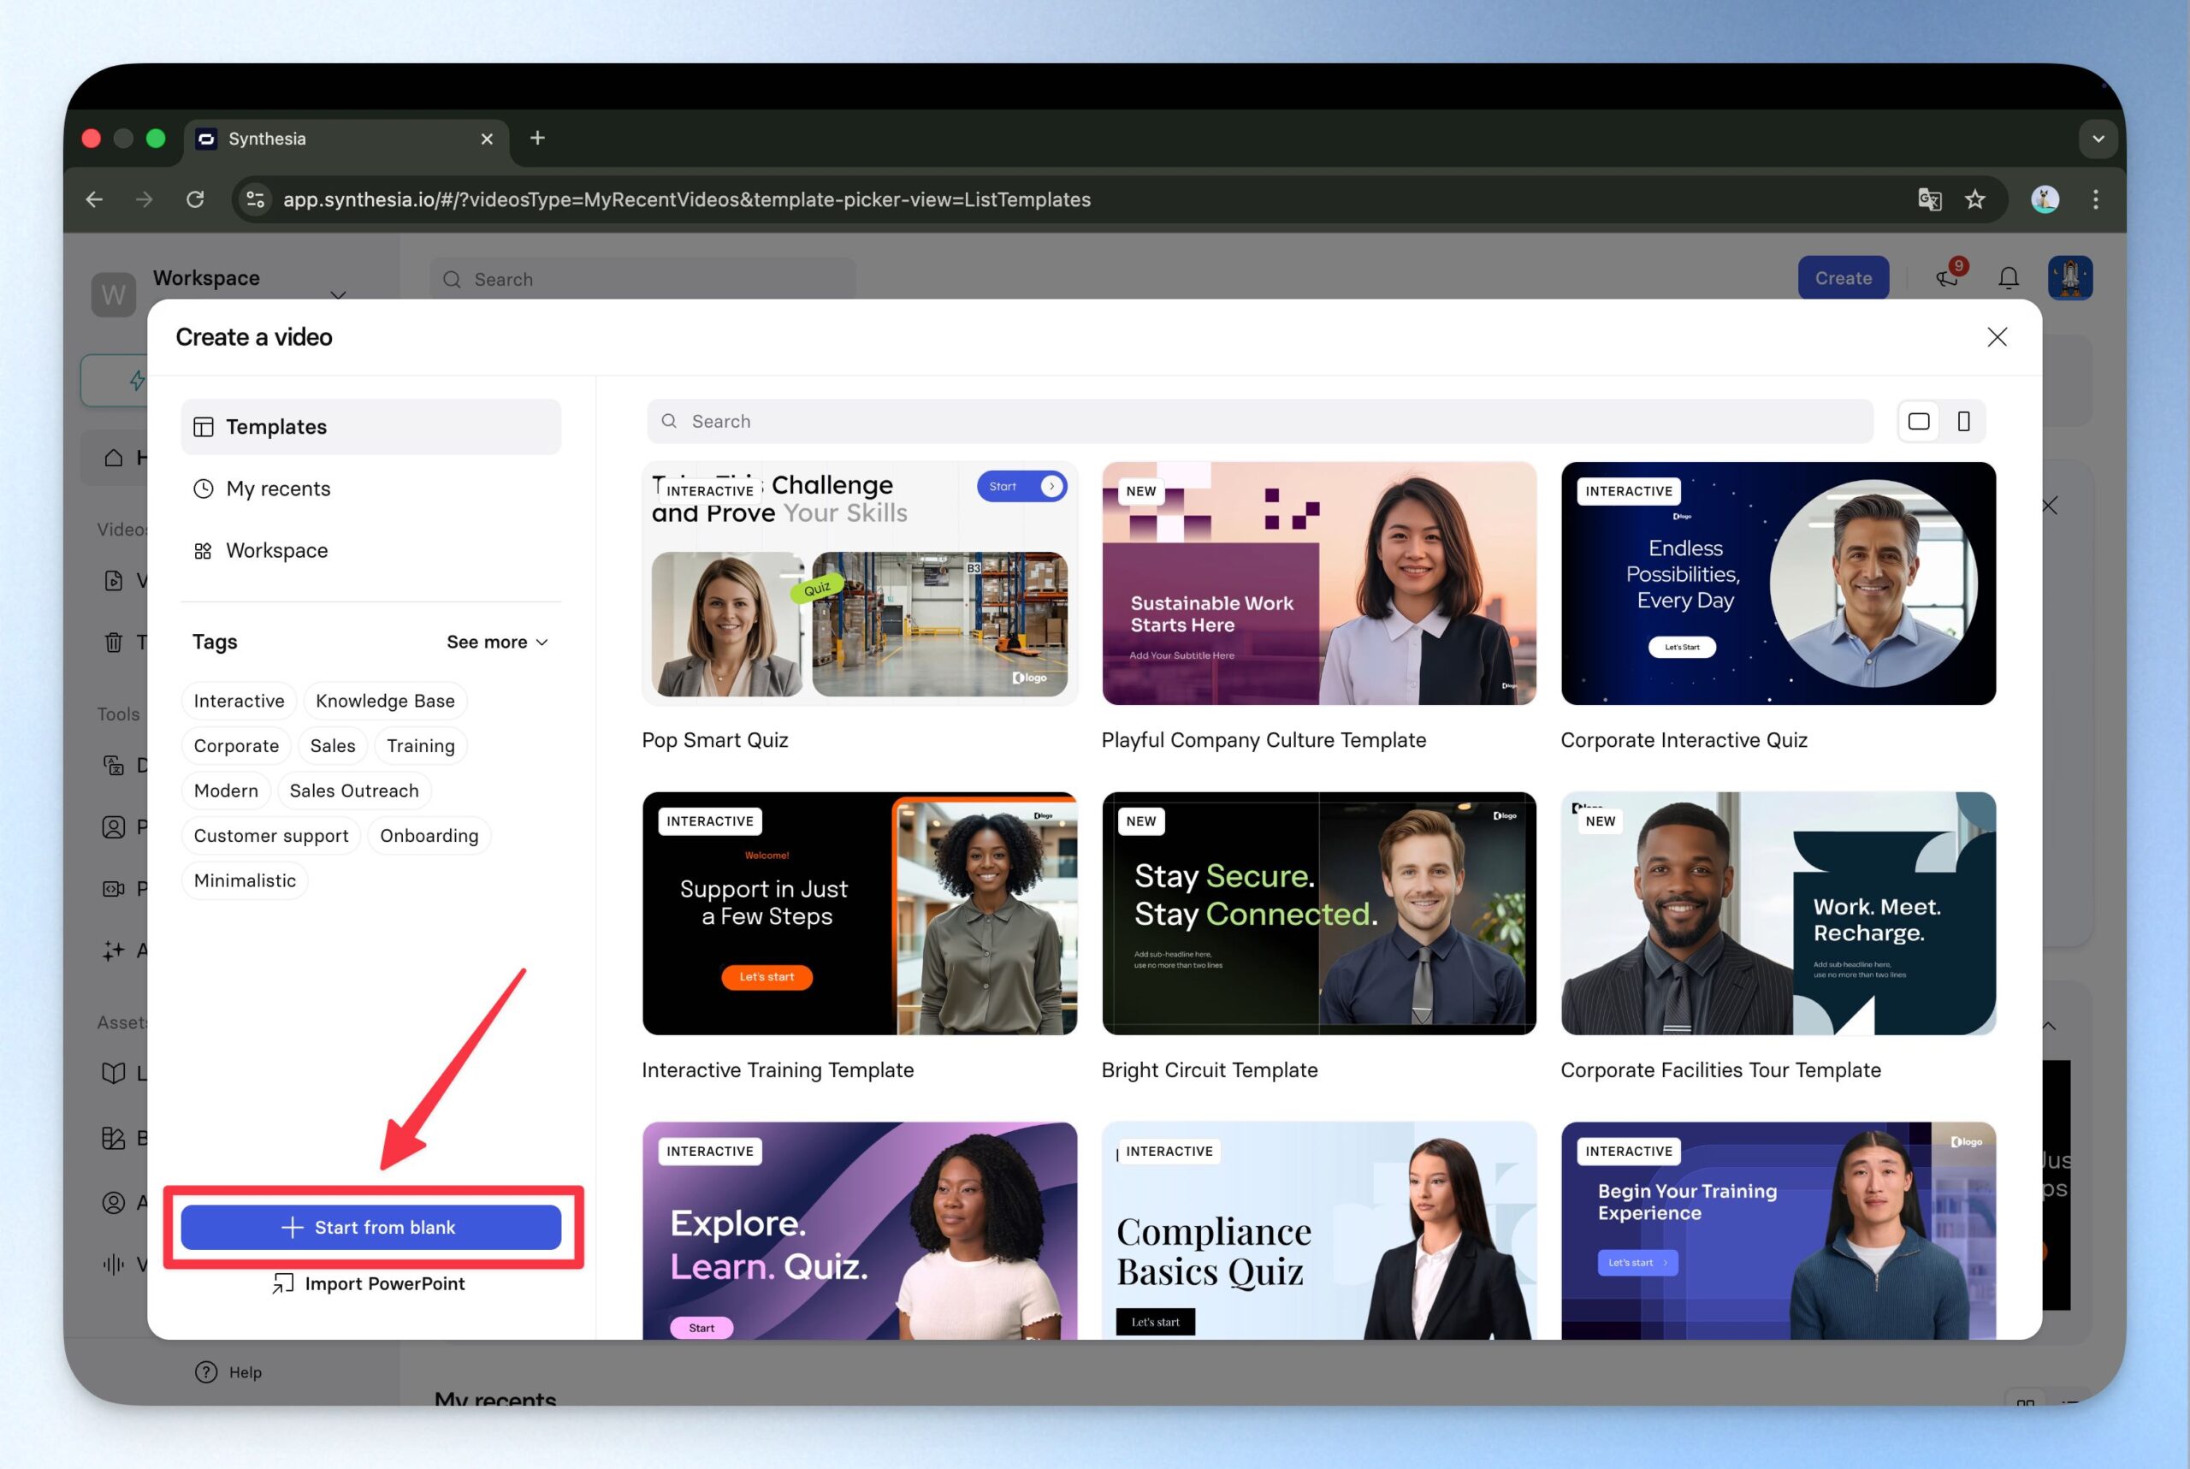Reload the page
2190x1469 pixels.
pyautogui.click(x=195, y=199)
